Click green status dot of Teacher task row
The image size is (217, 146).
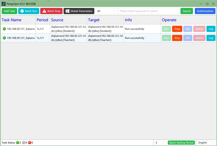coord(4,38)
